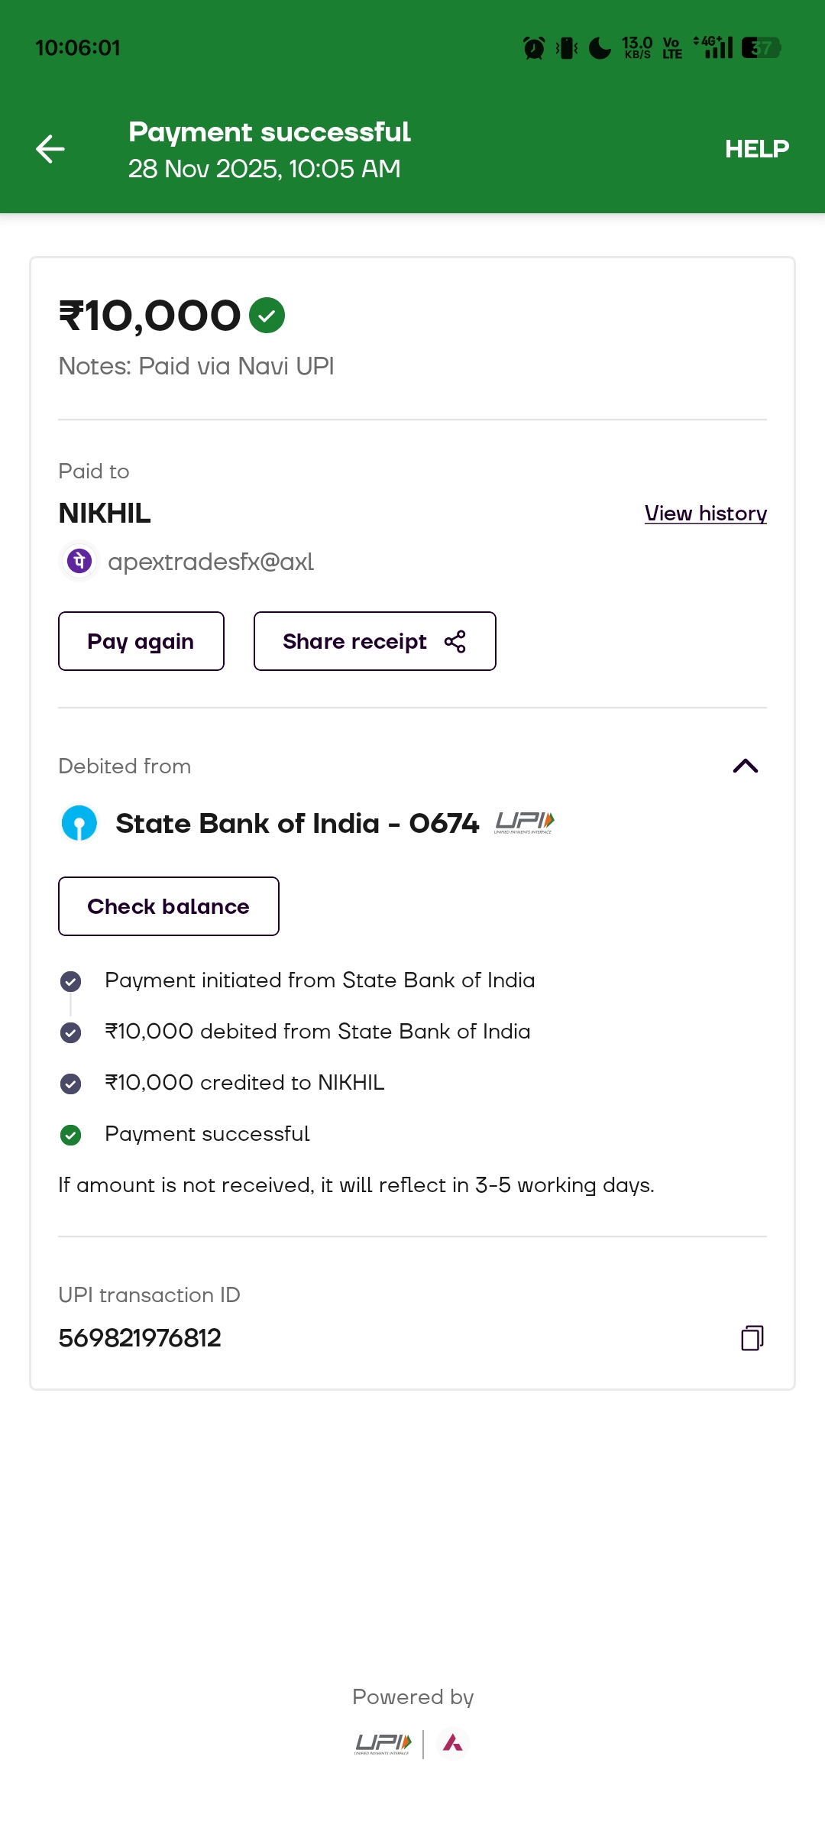Tap the UPI logo next to 0674
The width and height of the screenshot is (825, 1834).
(x=524, y=822)
